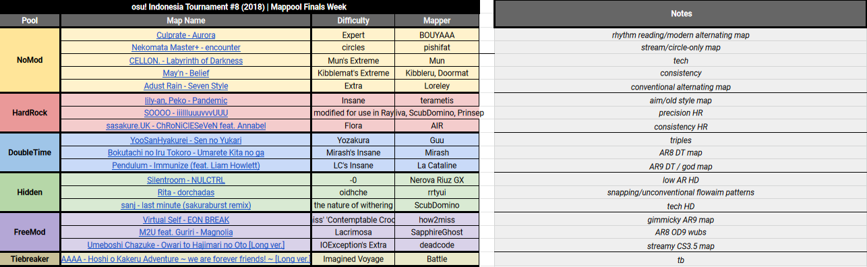The image size is (867, 267).
Task: Click the SOOOO - iiiiiIIuuuvvvUUU link
Action: [x=185, y=113]
